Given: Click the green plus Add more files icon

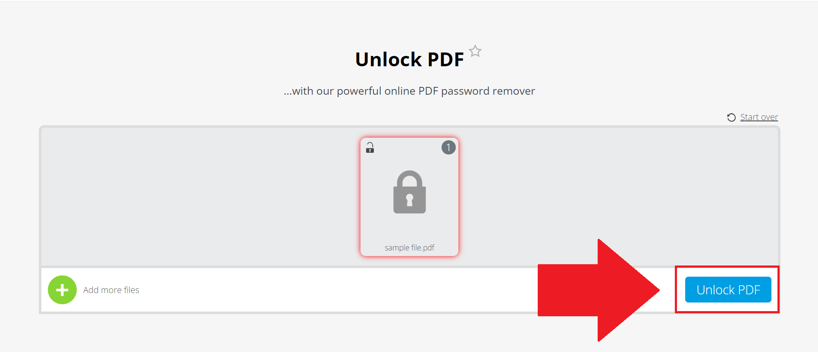Looking at the screenshot, I should tap(62, 290).
